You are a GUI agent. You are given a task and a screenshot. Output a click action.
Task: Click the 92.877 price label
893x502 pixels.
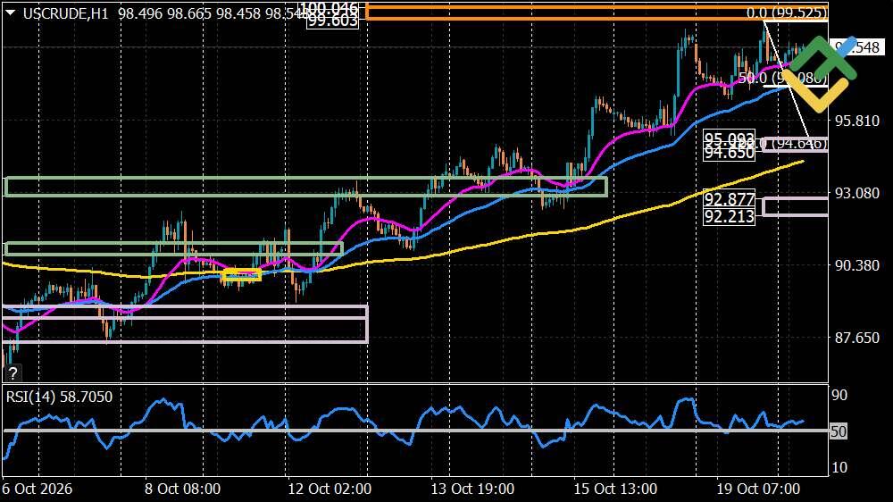[729, 199]
